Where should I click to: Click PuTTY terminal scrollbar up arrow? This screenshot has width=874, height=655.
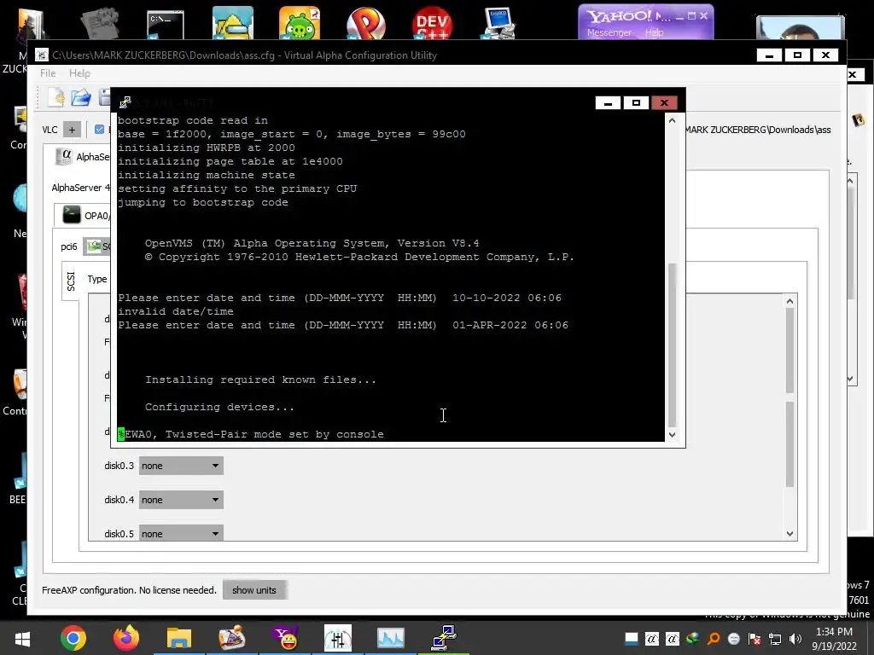click(x=673, y=120)
